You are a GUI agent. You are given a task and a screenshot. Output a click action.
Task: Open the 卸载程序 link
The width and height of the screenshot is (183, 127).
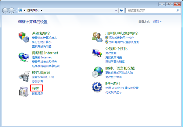[x=38, y=94]
